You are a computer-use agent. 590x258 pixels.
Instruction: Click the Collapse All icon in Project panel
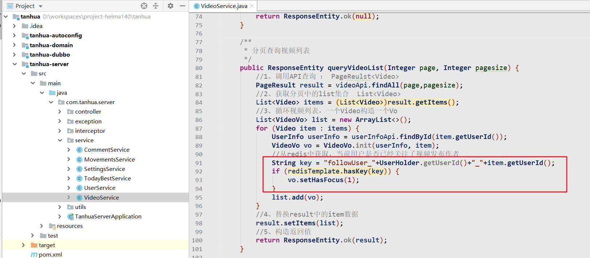pos(156,6)
